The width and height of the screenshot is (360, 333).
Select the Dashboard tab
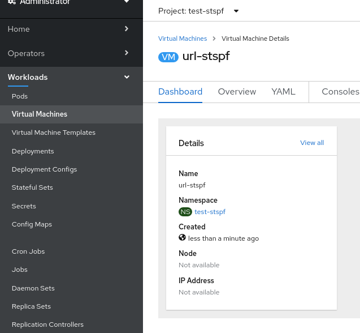180,92
